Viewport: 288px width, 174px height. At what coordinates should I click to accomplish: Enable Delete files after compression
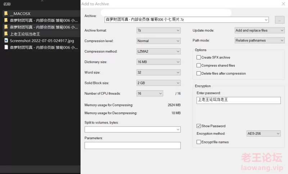[x=199, y=73]
